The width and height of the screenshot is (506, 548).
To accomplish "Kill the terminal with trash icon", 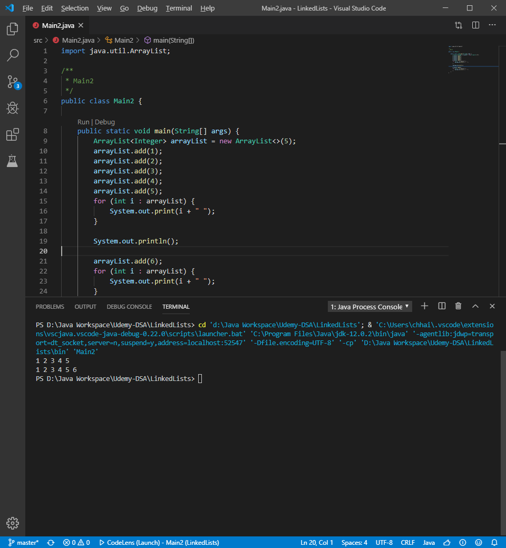I will 459,306.
